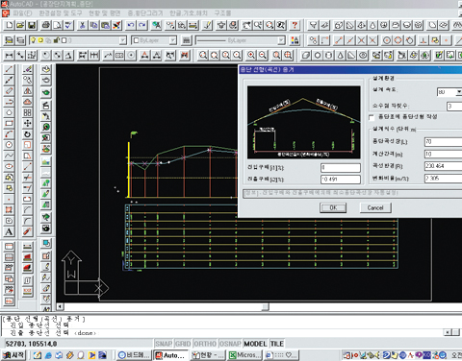Toggle SNAP mode in status bar
The height and width of the screenshot is (361, 462).
(x=164, y=344)
